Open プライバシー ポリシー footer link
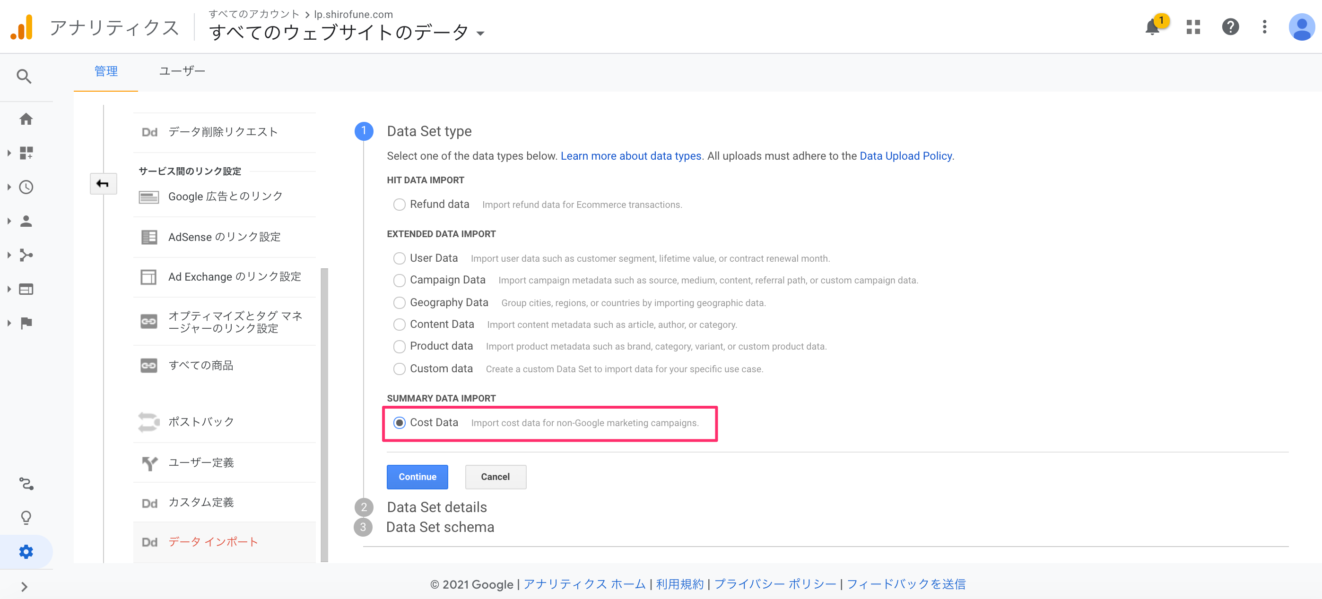 pos(775,584)
